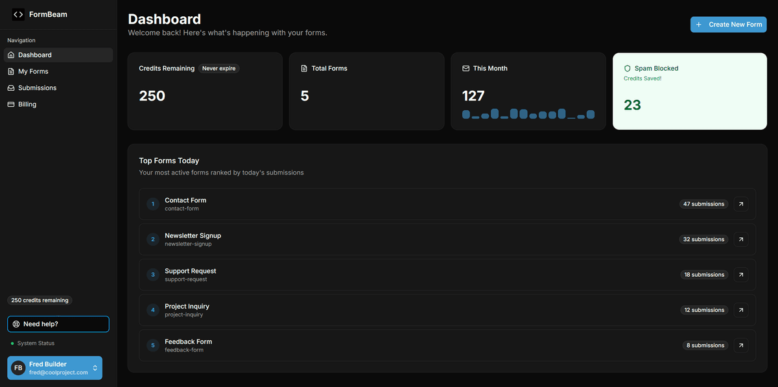
Task: Expand the Fred Builder account menu
Action: tap(54, 368)
